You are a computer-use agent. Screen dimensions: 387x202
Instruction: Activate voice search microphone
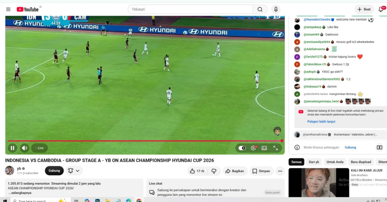276,9
